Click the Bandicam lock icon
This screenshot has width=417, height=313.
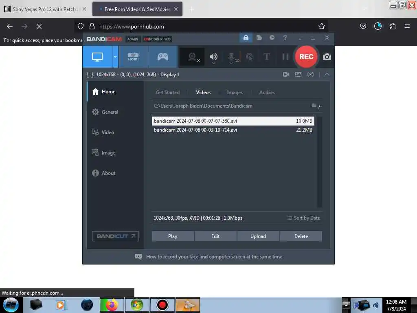[x=246, y=38]
